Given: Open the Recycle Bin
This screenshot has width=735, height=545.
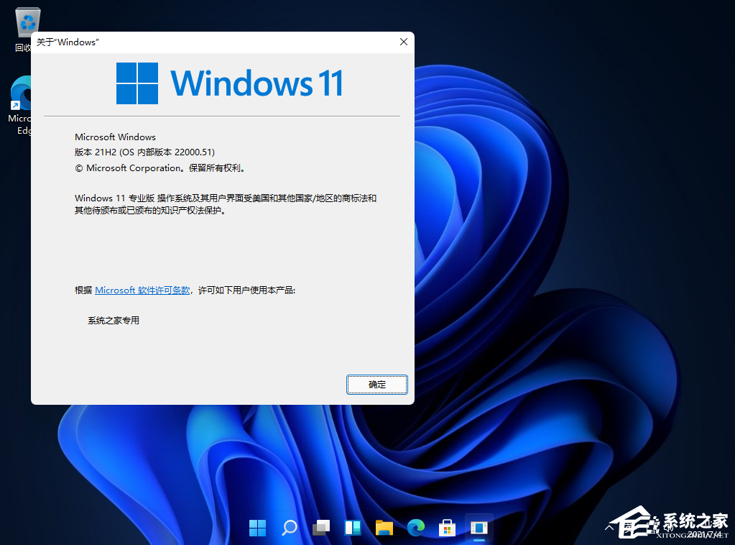Looking at the screenshot, I should pyautogui.click(x=27, y=22).
